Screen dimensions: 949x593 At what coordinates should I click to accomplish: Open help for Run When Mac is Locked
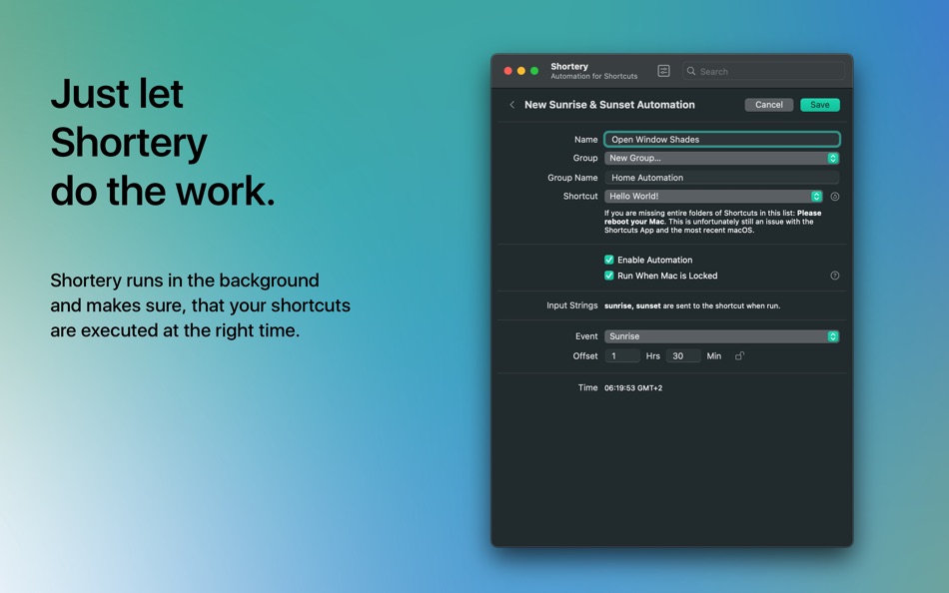pyautogui.click(x=834, y=276)
